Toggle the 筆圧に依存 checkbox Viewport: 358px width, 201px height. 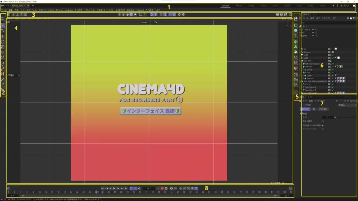click(323, 121)
